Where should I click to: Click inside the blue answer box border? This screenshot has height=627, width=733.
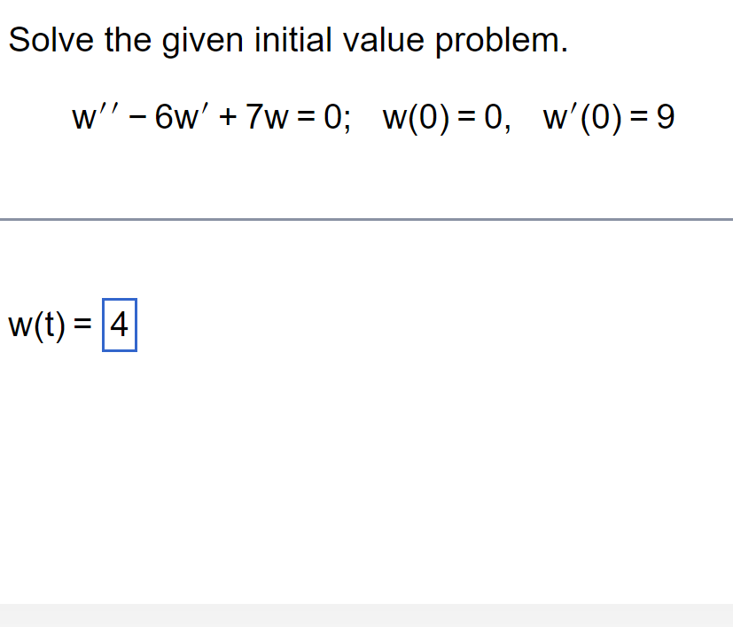pyautogui.click(x=120, y=325)
